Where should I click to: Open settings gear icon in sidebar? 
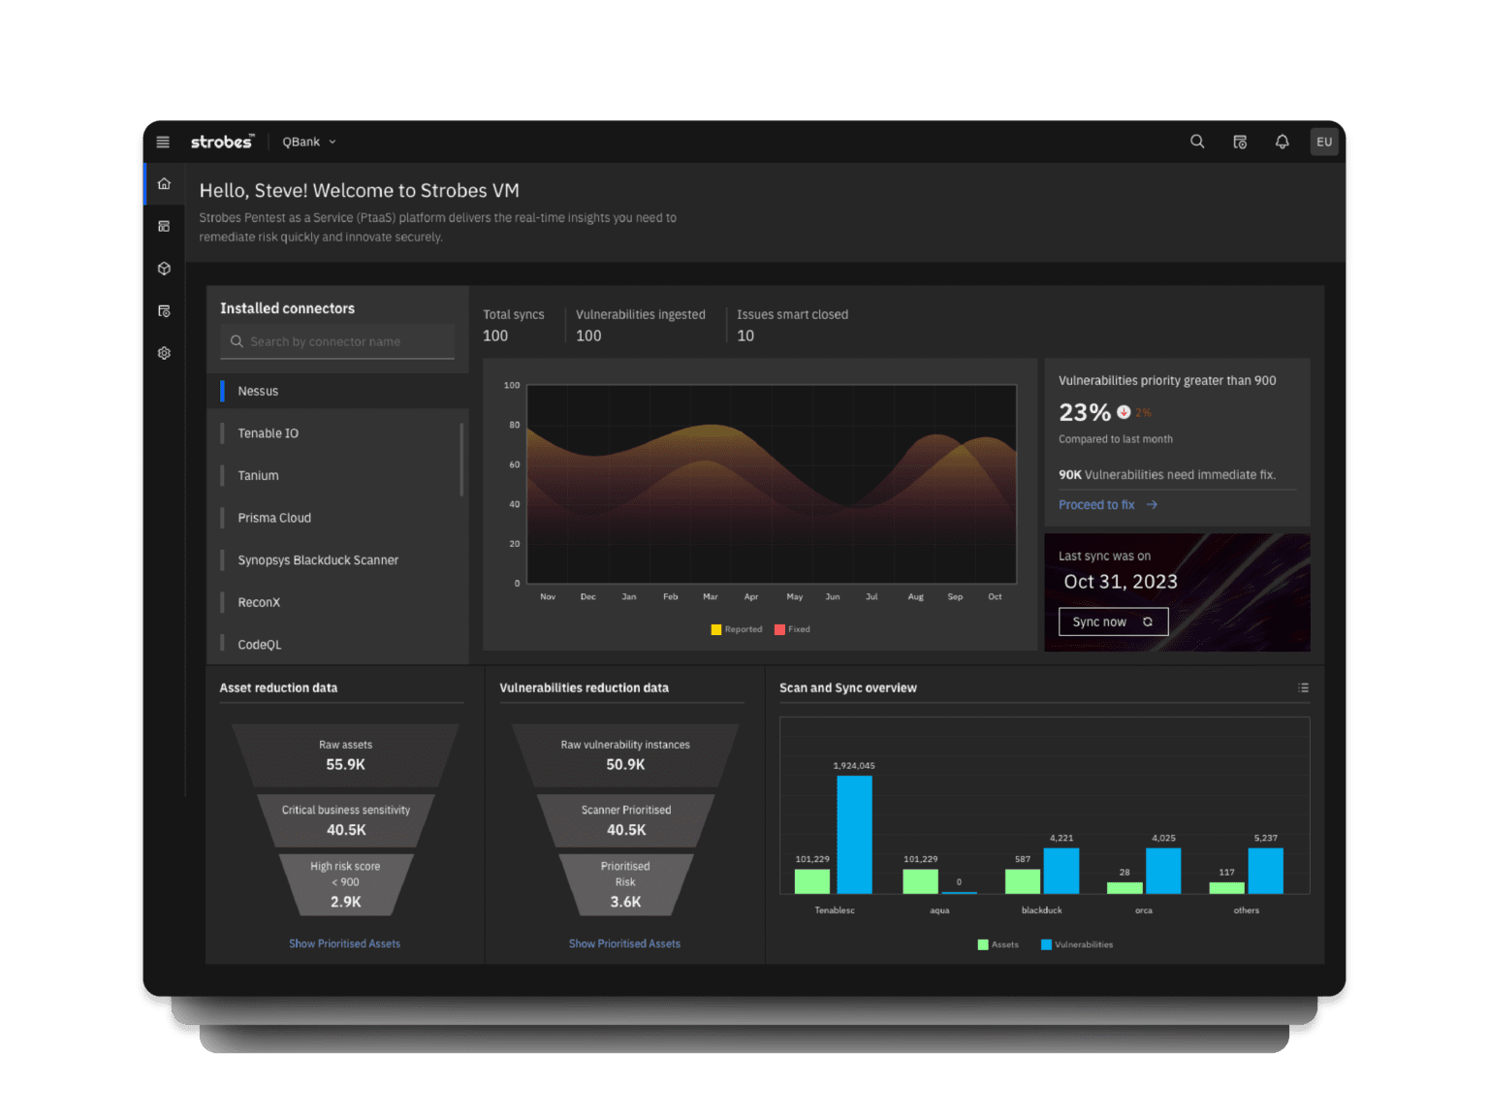164,353
